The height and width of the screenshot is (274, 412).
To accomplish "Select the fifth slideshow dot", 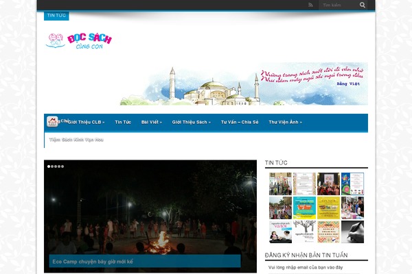I will [x=62, y=166].
